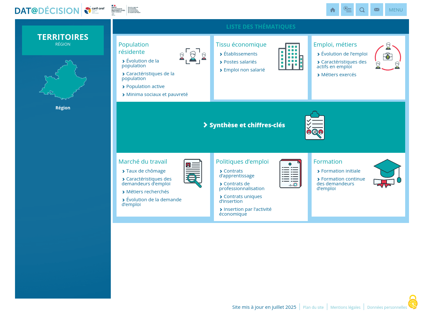Select Métiers exercés link

coord(338,75)
